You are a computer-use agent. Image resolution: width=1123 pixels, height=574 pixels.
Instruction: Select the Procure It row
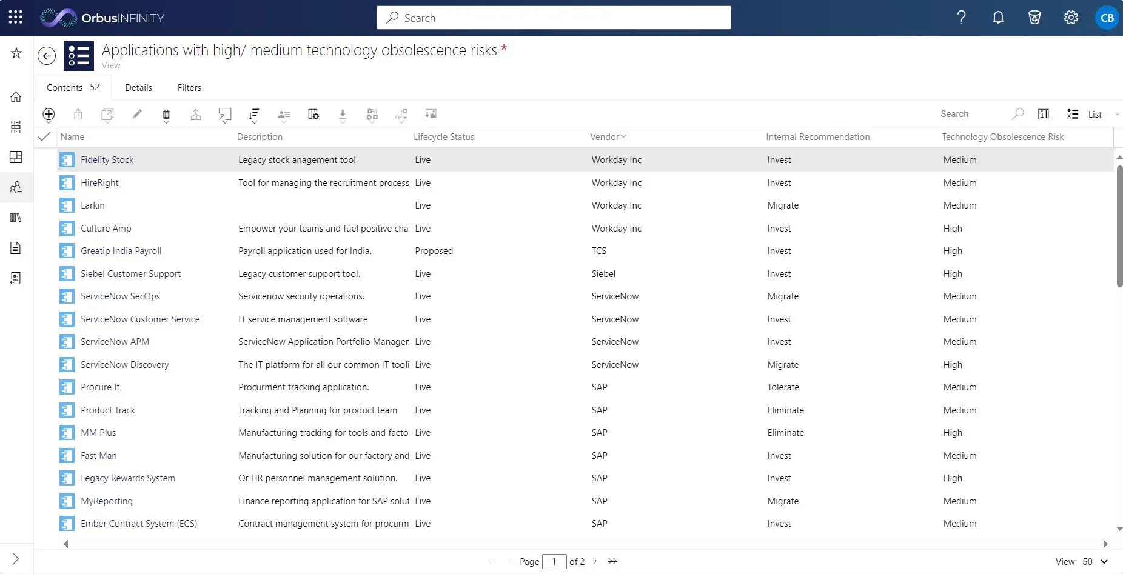586,387
